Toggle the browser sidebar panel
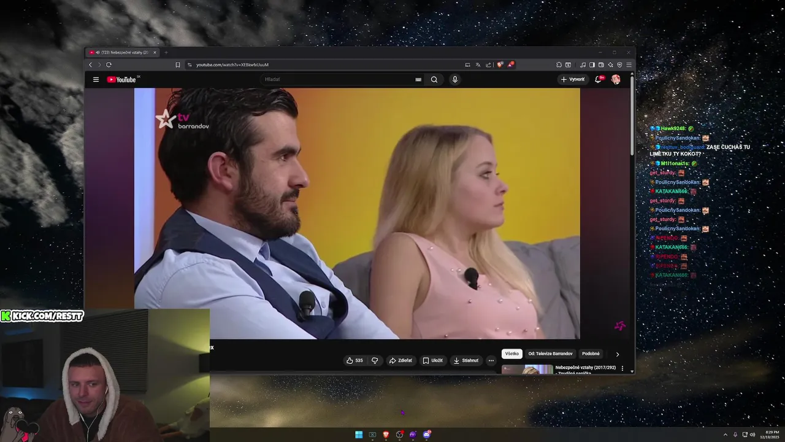Viewport: 785px width, 442px height. 592,64
